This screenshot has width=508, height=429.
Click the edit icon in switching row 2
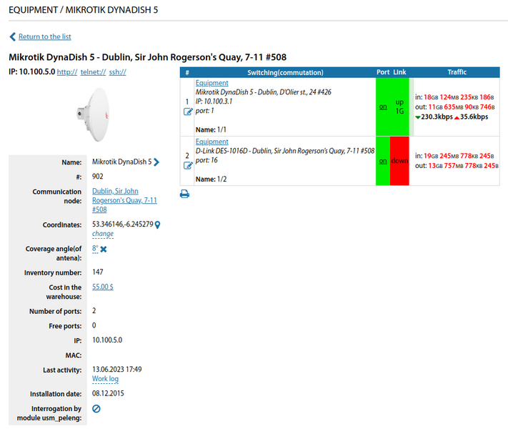coord(188,166)
